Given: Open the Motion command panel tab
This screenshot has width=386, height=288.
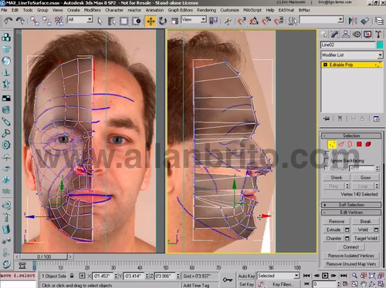Looking at the screenshot, I should [x=357, y=34].
